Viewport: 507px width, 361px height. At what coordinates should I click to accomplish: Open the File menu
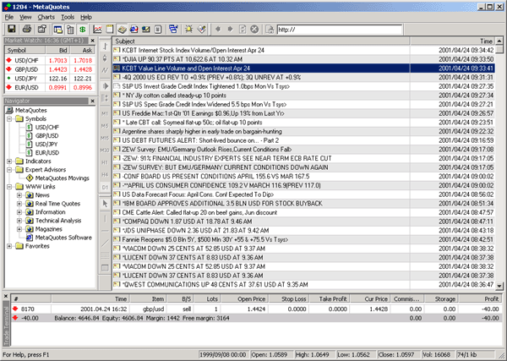[x=9, y=17]
